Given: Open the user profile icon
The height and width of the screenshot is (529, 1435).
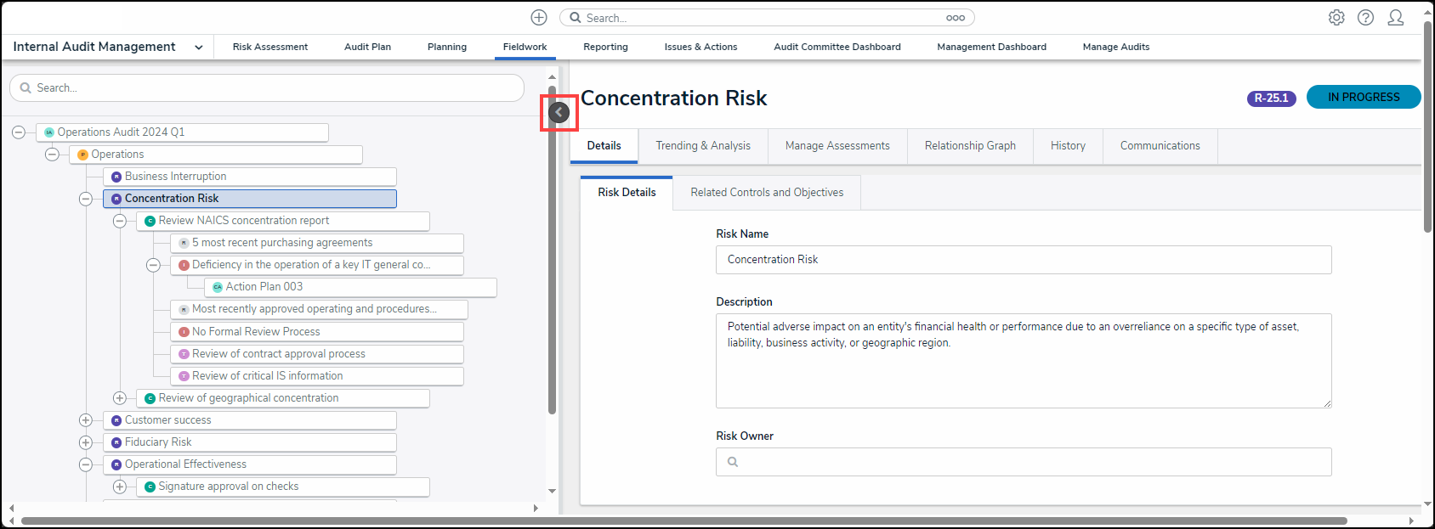Looking at the screenshot, I should point(1395,18).
